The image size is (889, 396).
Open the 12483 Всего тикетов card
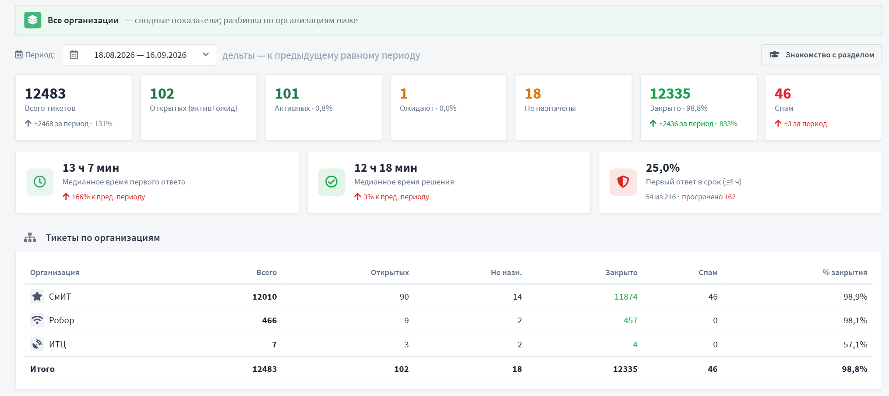[74, 107]
